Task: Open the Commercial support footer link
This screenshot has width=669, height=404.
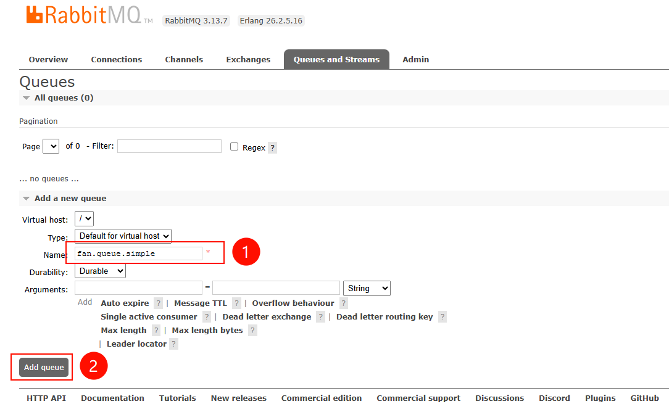Action: (418, 398)
